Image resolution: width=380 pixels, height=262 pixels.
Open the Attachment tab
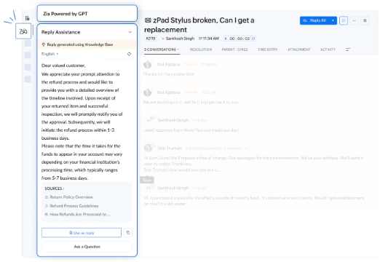coord(298,49)
